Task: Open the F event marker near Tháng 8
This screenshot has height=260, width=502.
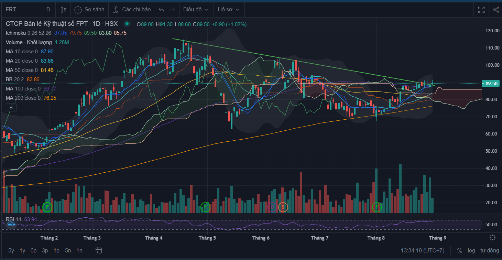Action: pos(377,207)
